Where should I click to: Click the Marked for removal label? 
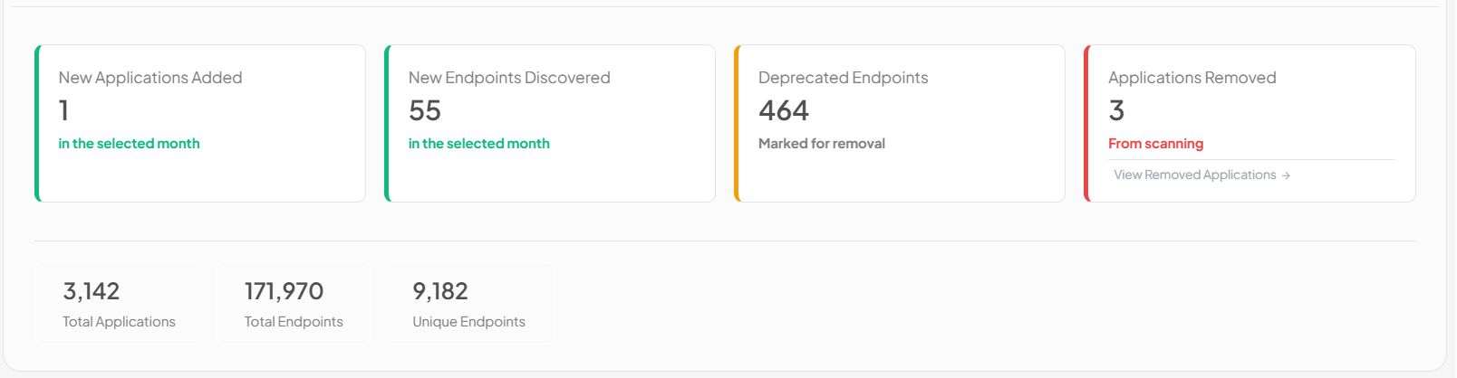tap(821, 144)
